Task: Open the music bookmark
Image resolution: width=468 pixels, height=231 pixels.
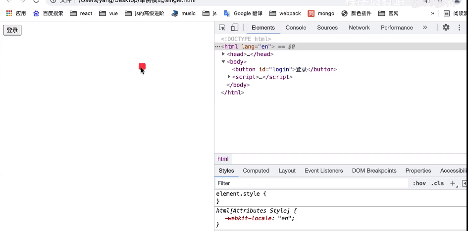Action: coord(184,13)
